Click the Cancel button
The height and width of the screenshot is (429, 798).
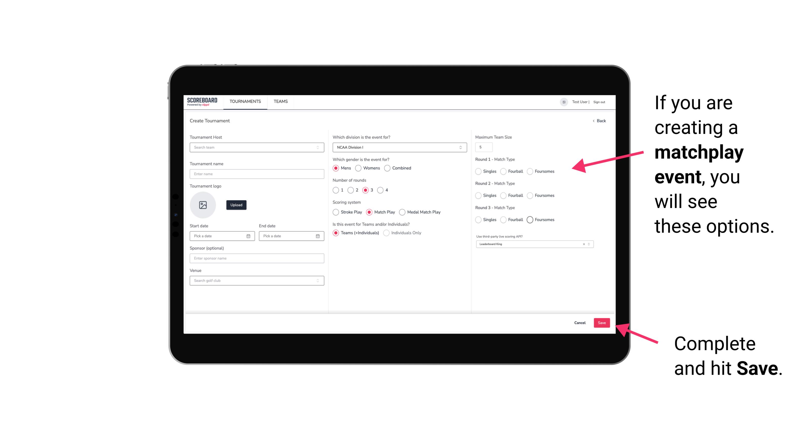[579, 322]
